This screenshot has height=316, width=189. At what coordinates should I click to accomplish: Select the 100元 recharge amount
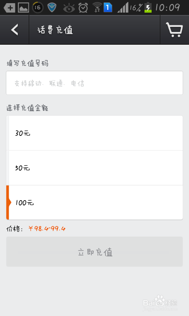tap(94, 203)
